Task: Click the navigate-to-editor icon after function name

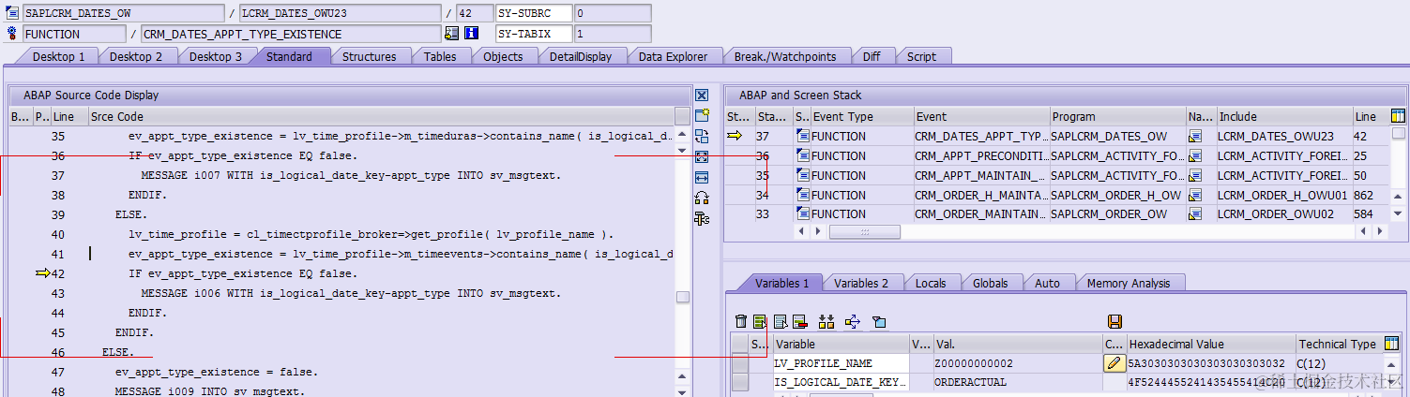Action: 451,34
